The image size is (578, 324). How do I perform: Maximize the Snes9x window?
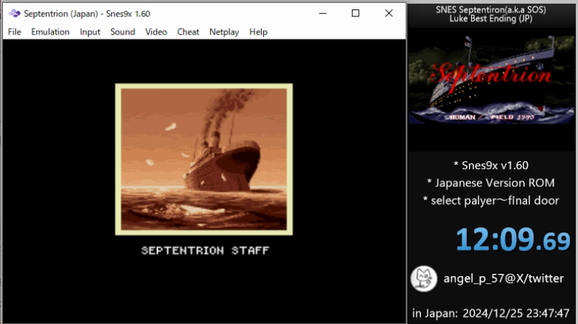pyautogui.click(x=356, y=14)
